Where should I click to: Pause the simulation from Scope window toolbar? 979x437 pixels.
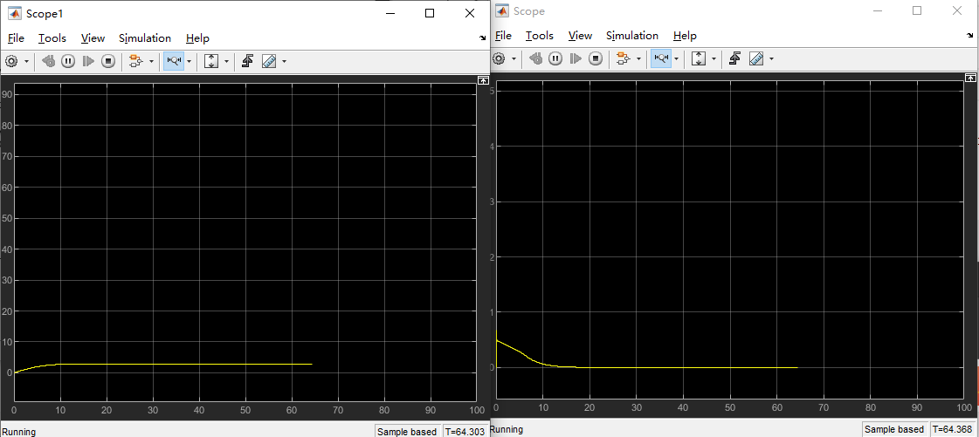pos(555,58)
